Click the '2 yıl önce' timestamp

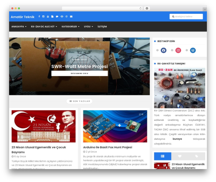90,151
